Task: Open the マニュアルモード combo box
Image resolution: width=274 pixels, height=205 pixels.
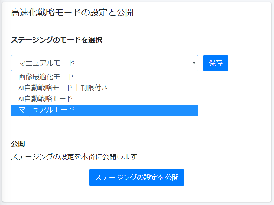Action: coord(104,63)
